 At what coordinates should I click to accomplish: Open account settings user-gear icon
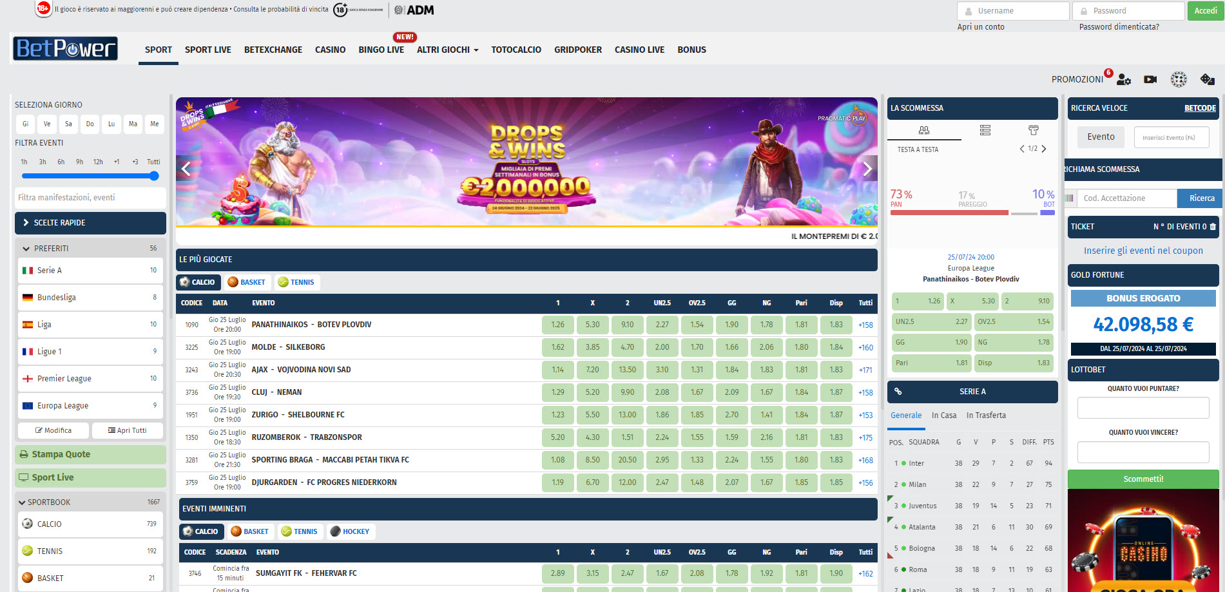1124,79
